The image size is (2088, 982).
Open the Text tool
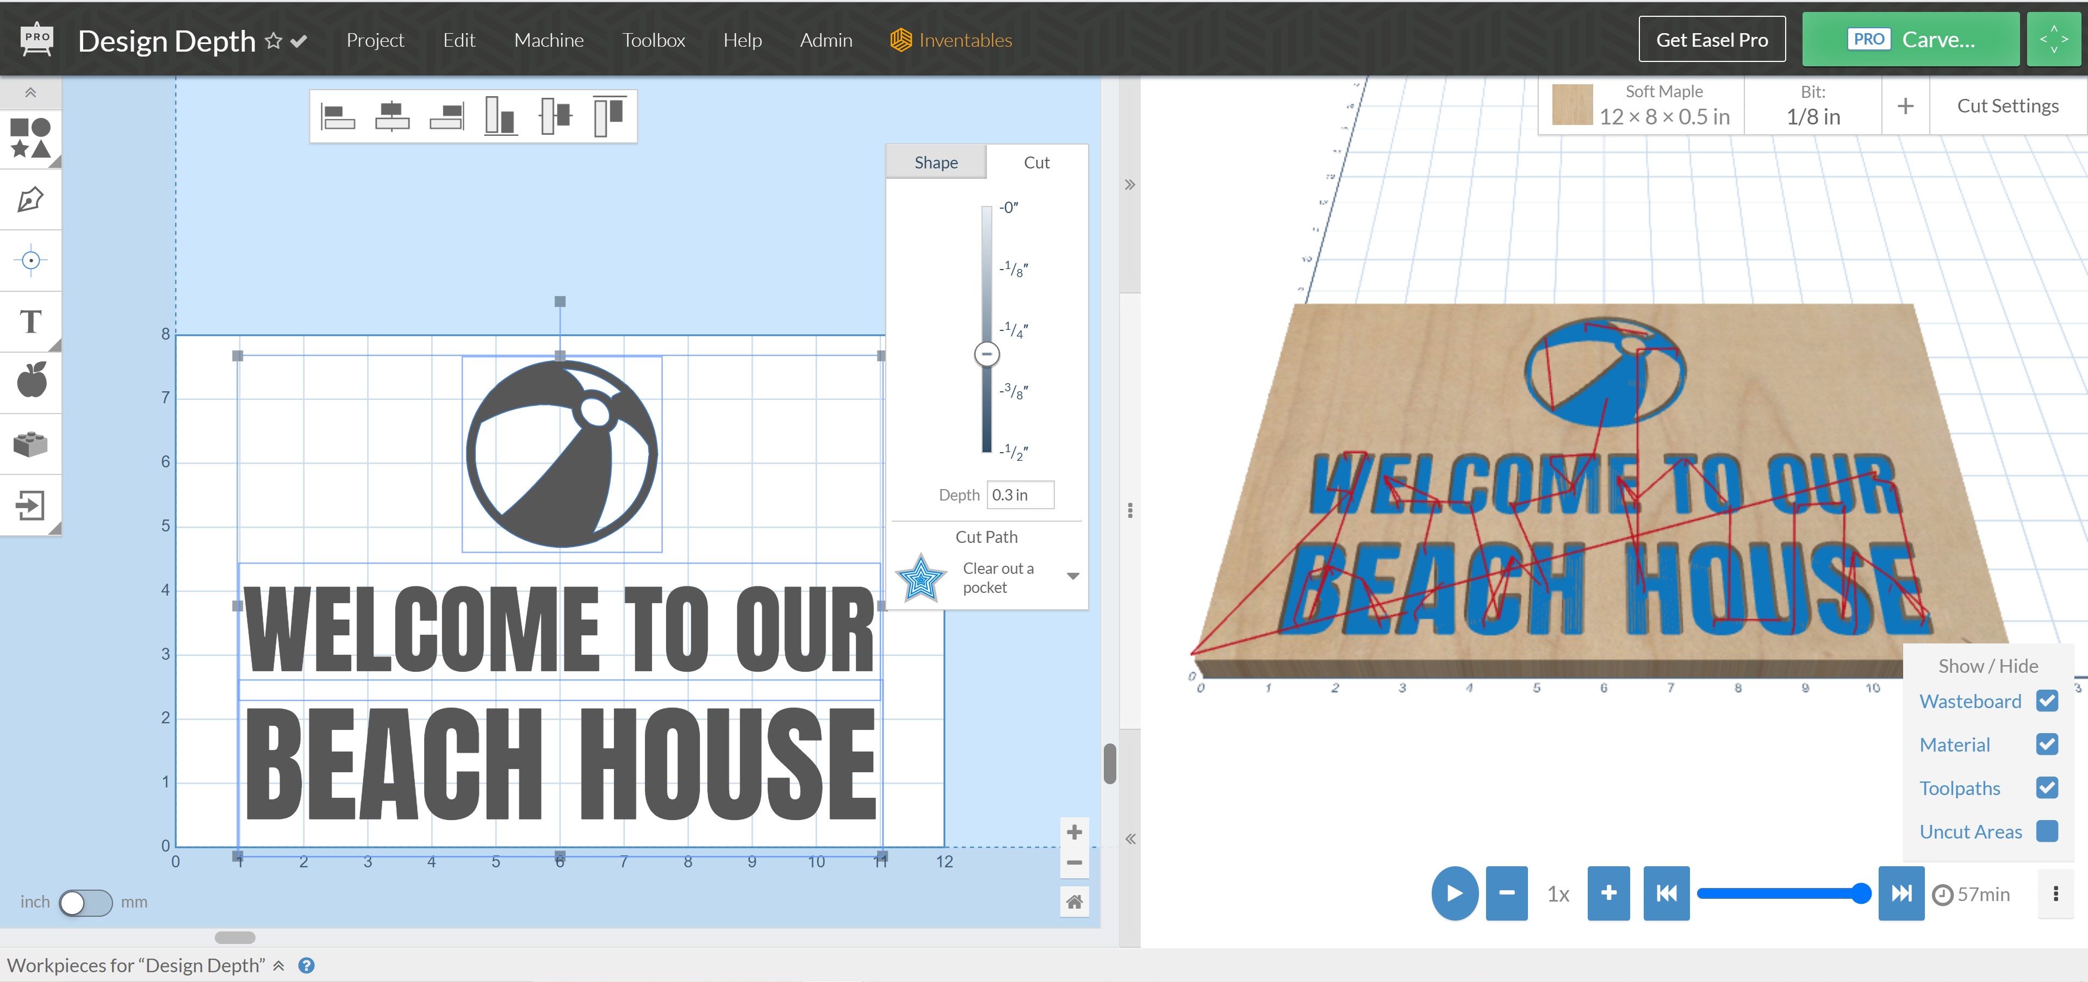point(30,322)
